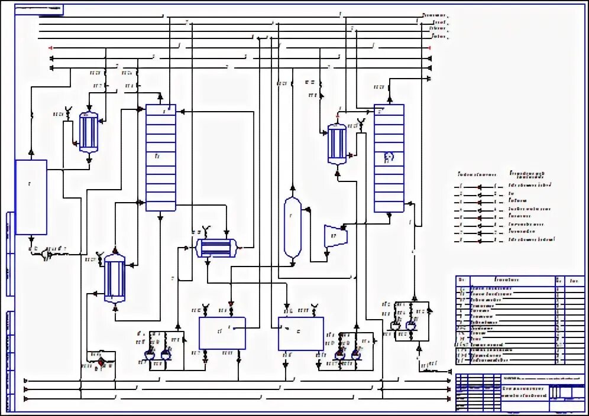Select the right red-marked pump below right tank
Screen dimensions: 589x416
356,355
